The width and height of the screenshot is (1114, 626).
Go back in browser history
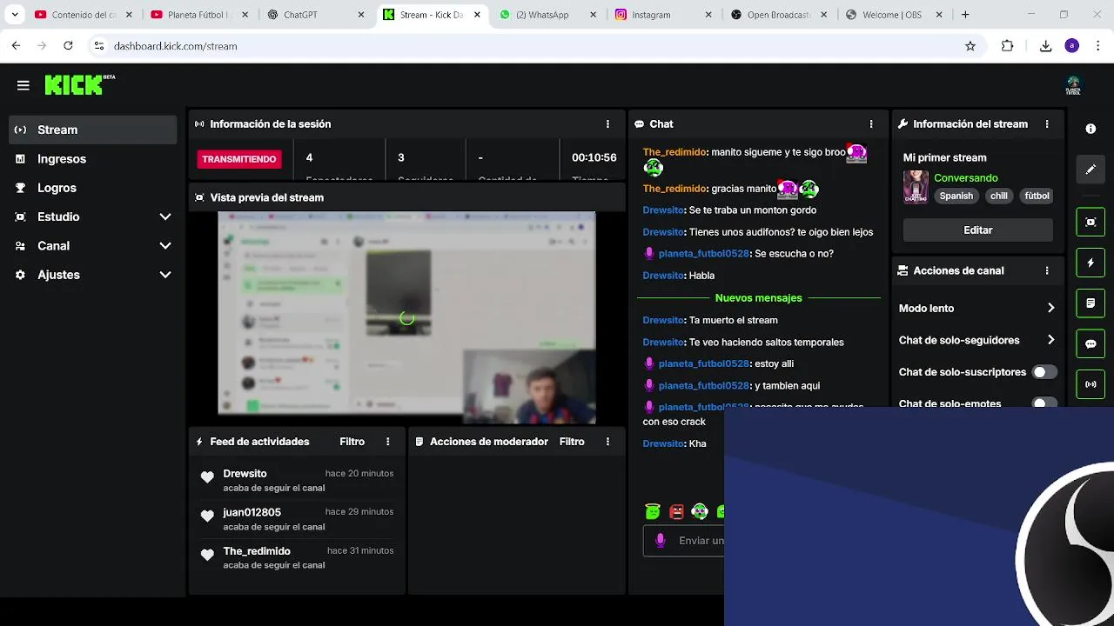click(x=16, y=46)
